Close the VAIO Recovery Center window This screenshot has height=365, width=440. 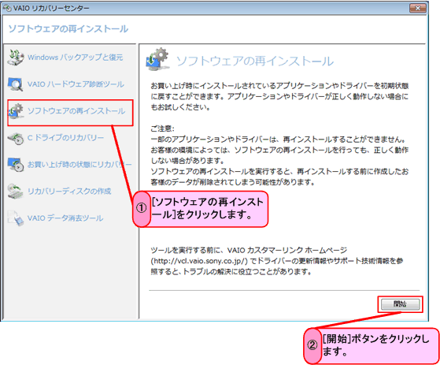click(x=417, y=8)
